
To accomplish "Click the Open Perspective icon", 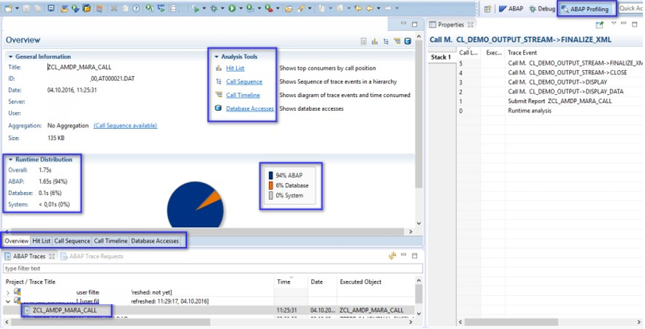I will (x=487, y=9).
